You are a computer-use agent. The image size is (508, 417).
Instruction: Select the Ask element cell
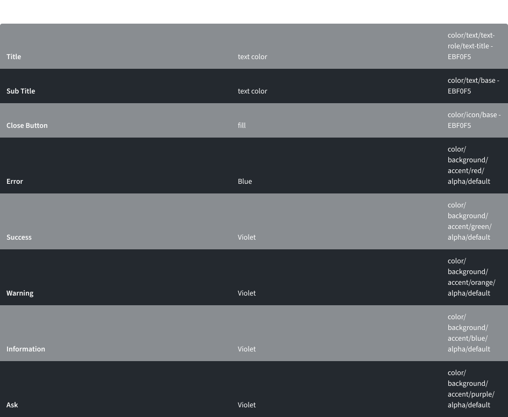tap(12, 405)
